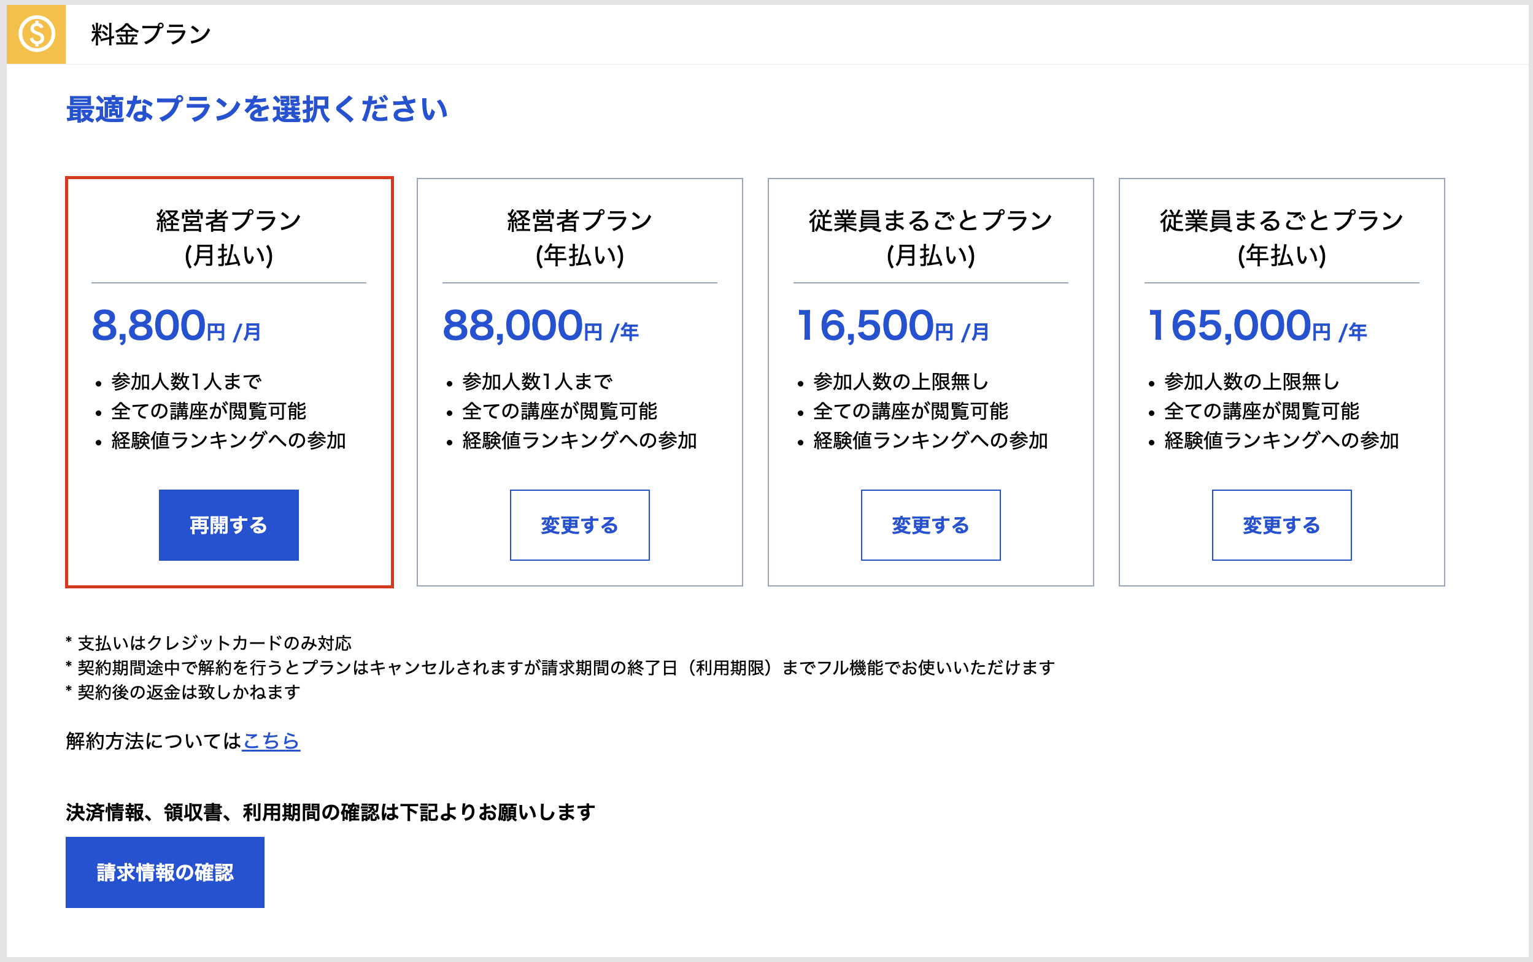This screenshot has width=1533, height=962.
Task: Click 変更する under 従業員まるごとプラン (月払い)
Action: pyautogui.click(x=930, y=525)
